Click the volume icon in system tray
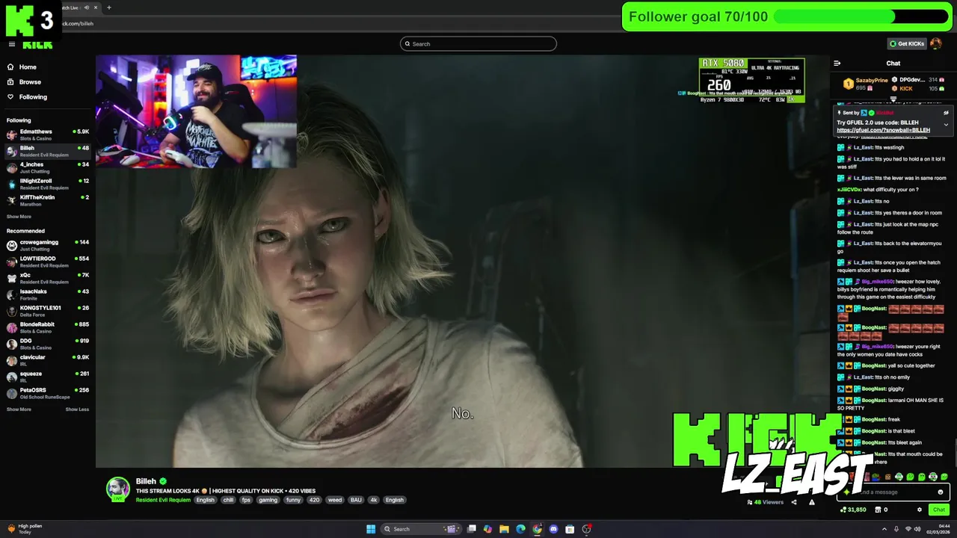Image resolution: width=957 pixels, height=538 pixels. pos(918,529)
